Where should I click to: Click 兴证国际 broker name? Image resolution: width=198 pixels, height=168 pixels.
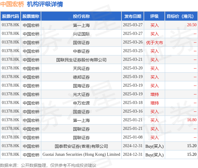pos(81,34)
